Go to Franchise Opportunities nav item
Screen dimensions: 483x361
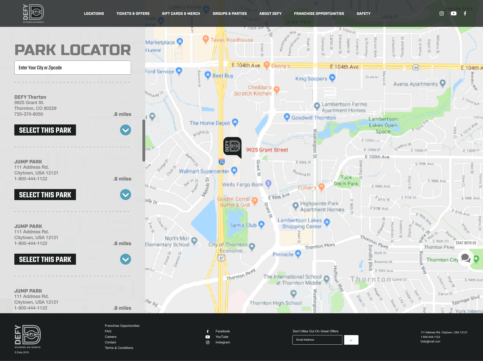click(319, 14)
